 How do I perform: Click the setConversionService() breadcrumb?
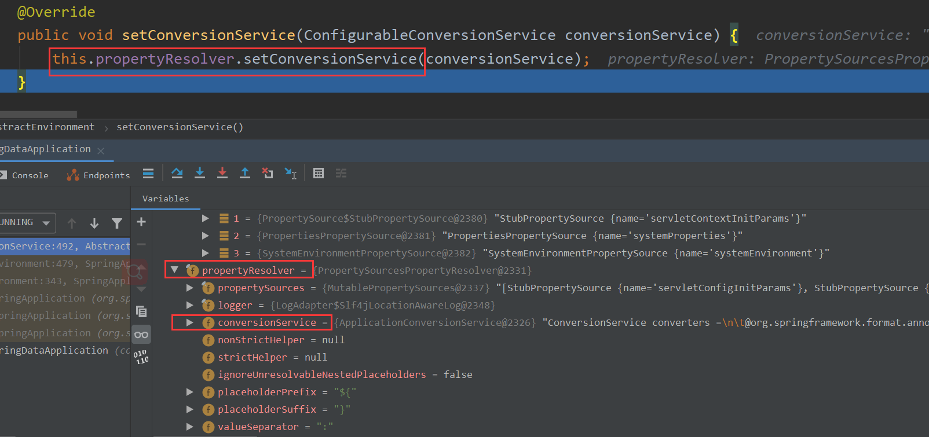180,127
